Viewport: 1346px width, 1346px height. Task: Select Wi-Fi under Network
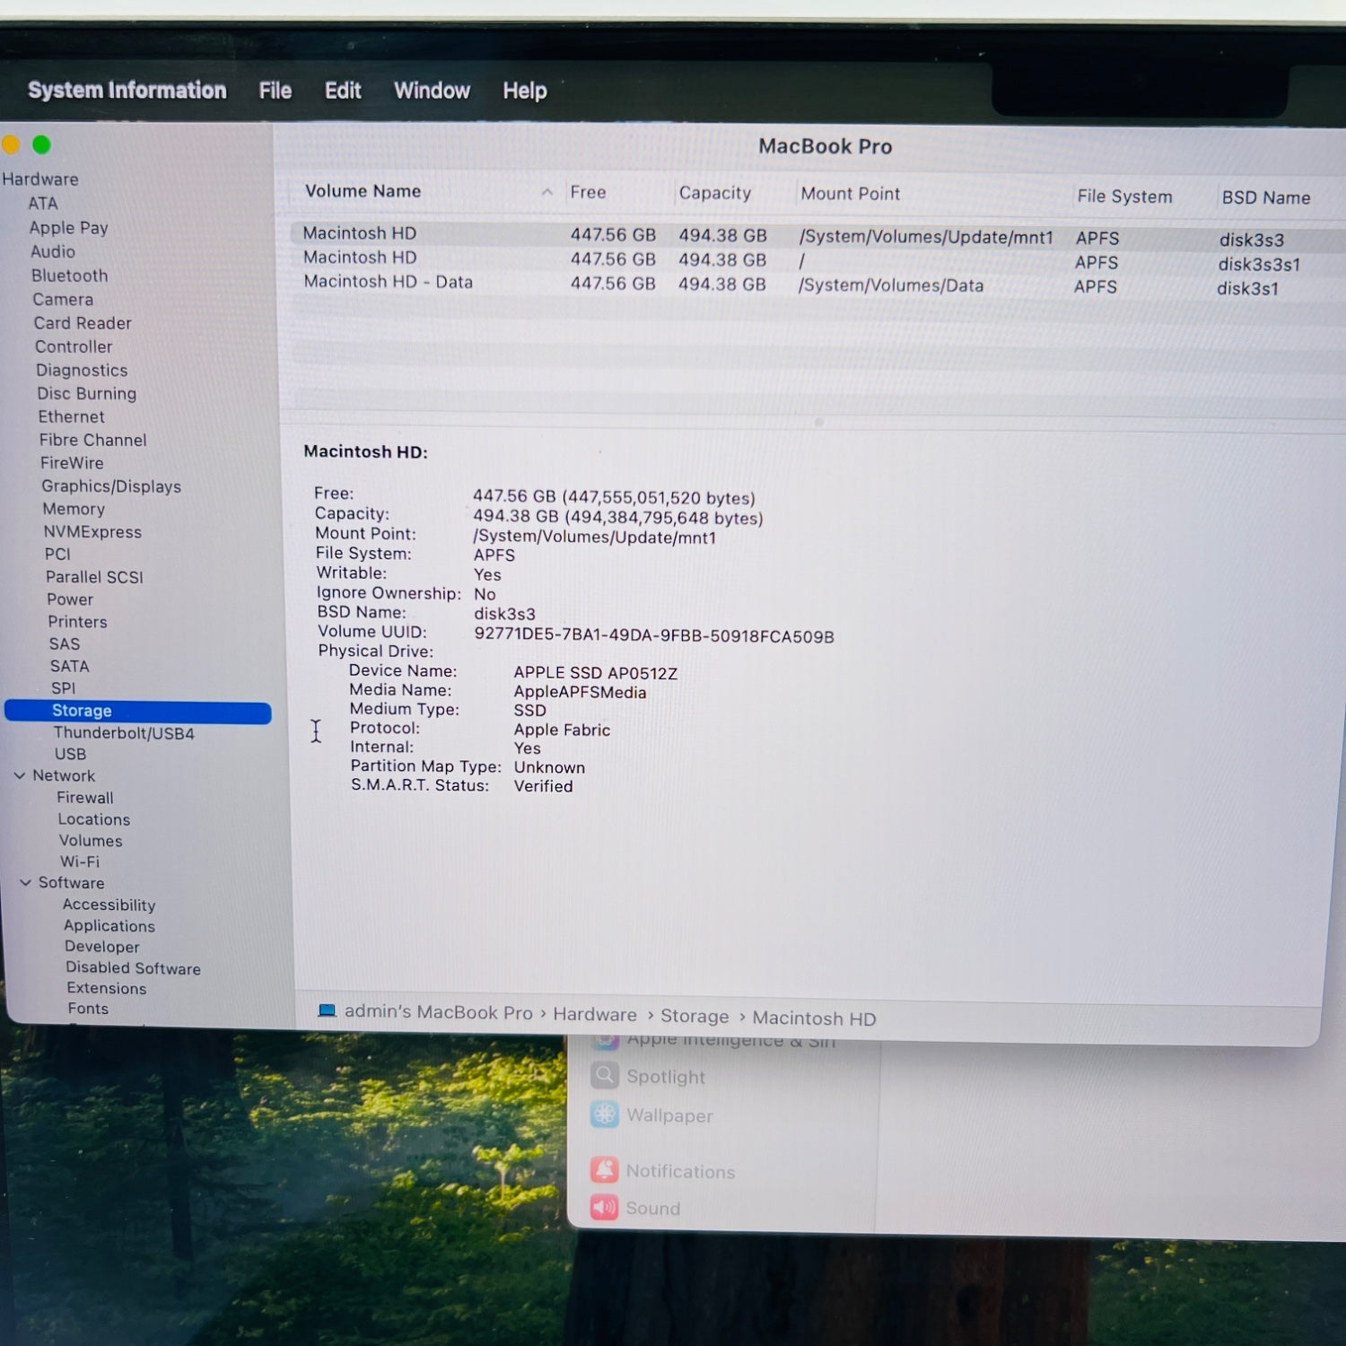(x=80, y=861)
